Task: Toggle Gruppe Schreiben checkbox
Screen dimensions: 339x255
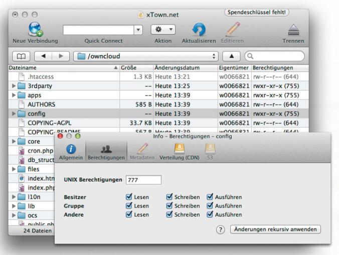Action: pyautogui.click(x=169, y=205)
